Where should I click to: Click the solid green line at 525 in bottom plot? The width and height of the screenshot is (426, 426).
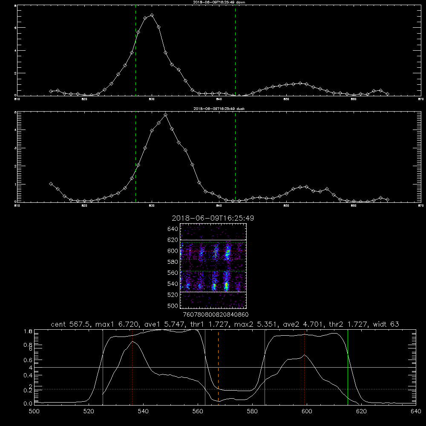pos(103,367)
